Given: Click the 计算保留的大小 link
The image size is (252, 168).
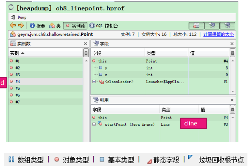Looking at the screenshot, I should (218, 34).
